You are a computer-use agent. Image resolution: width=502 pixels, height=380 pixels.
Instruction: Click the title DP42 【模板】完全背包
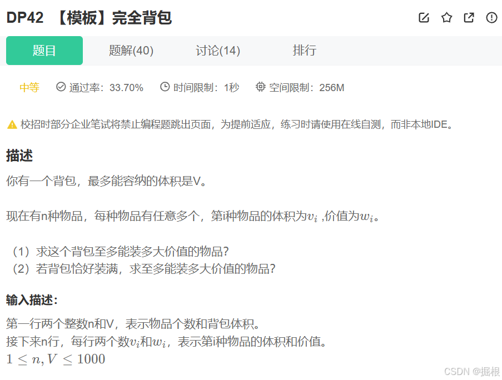(x=89, y=18)
